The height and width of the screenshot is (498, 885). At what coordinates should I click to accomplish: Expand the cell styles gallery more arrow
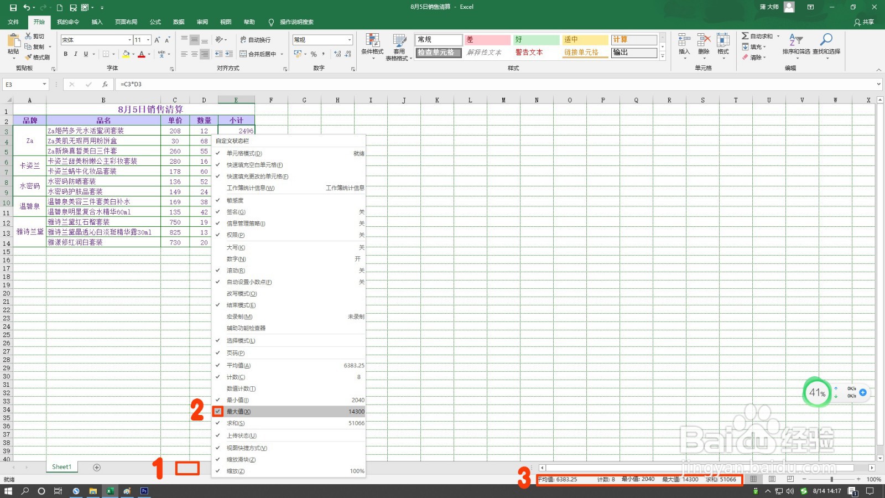663,56
